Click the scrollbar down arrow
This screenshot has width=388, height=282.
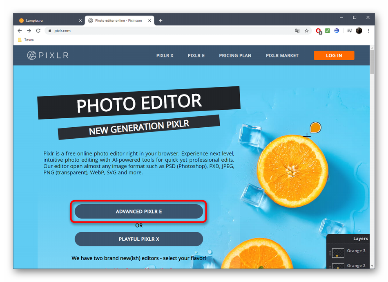[x=372, y=266]
